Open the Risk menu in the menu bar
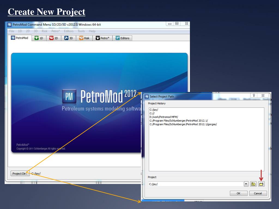Screen dimensions: 279x209 click(44, 31)
